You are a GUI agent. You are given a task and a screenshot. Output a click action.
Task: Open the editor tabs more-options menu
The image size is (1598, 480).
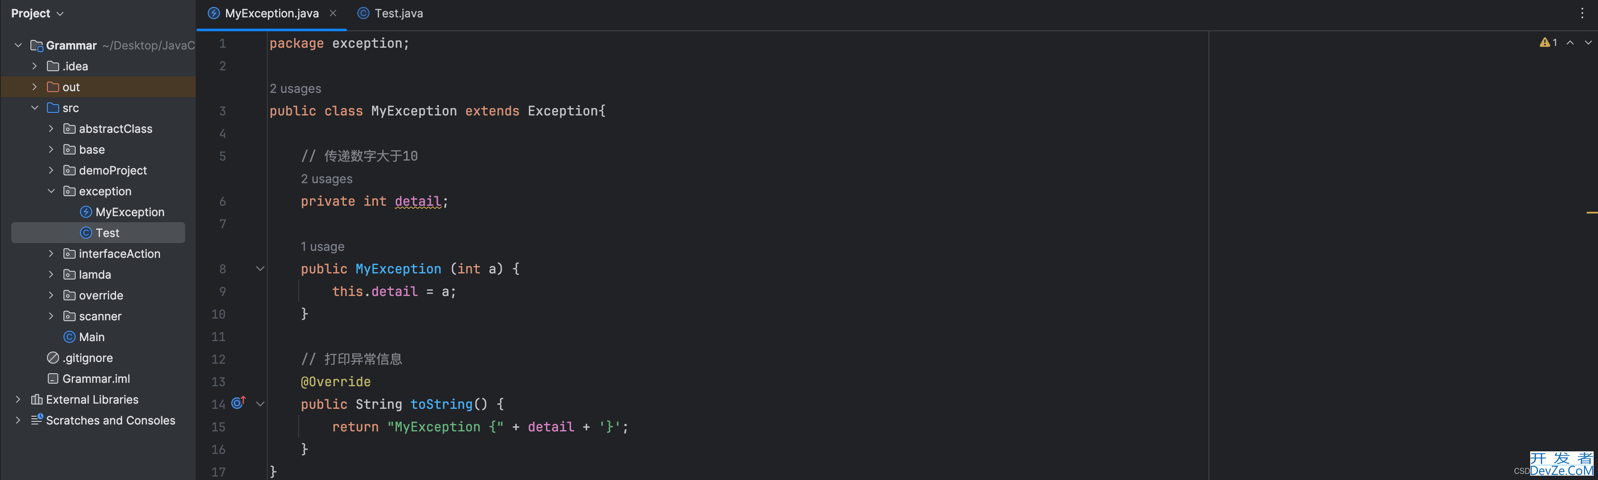1582,13
